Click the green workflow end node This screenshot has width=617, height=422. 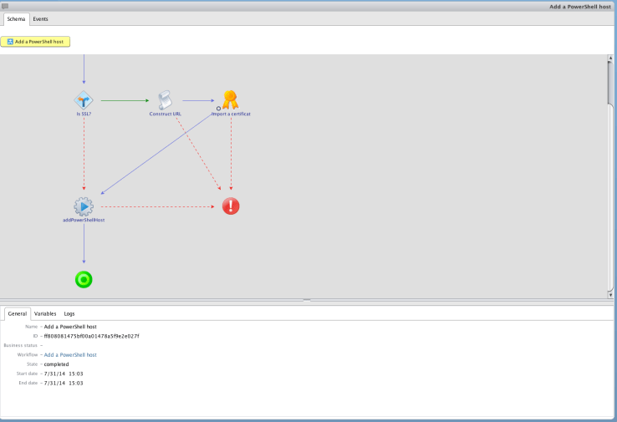coord(84,279)
